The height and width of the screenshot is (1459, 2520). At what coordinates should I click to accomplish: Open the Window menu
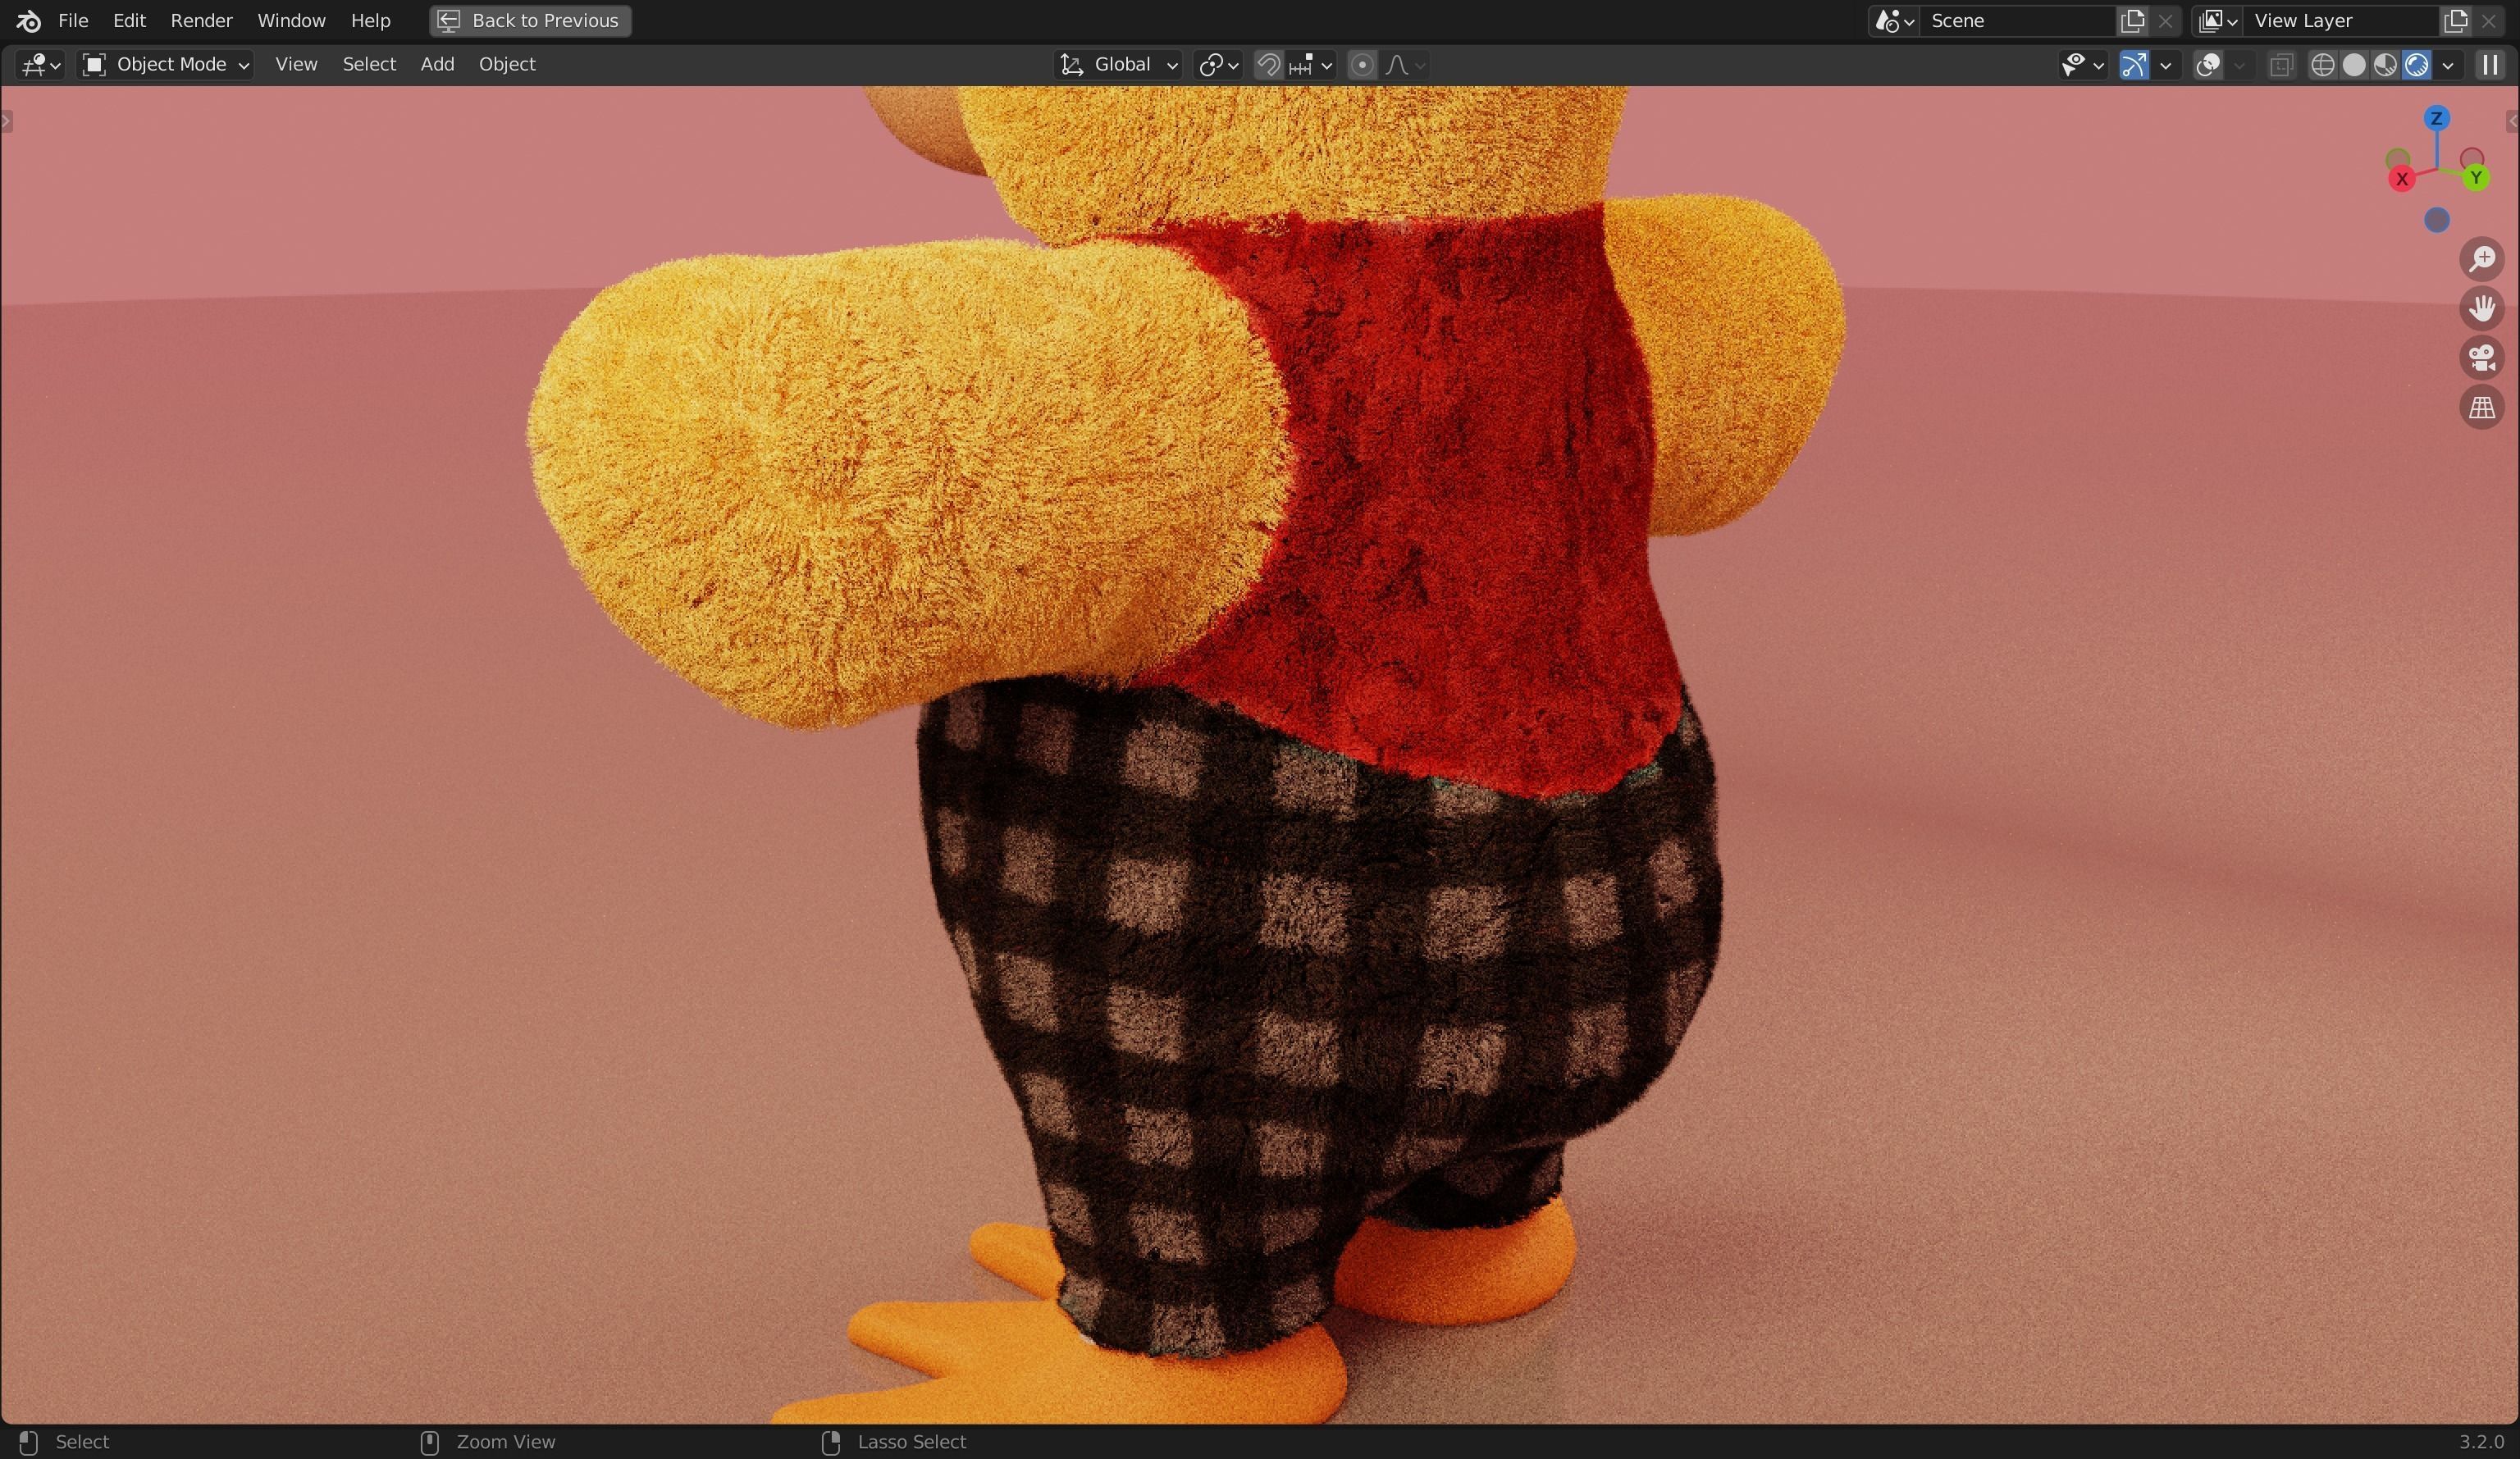click(x=291, y=20)
